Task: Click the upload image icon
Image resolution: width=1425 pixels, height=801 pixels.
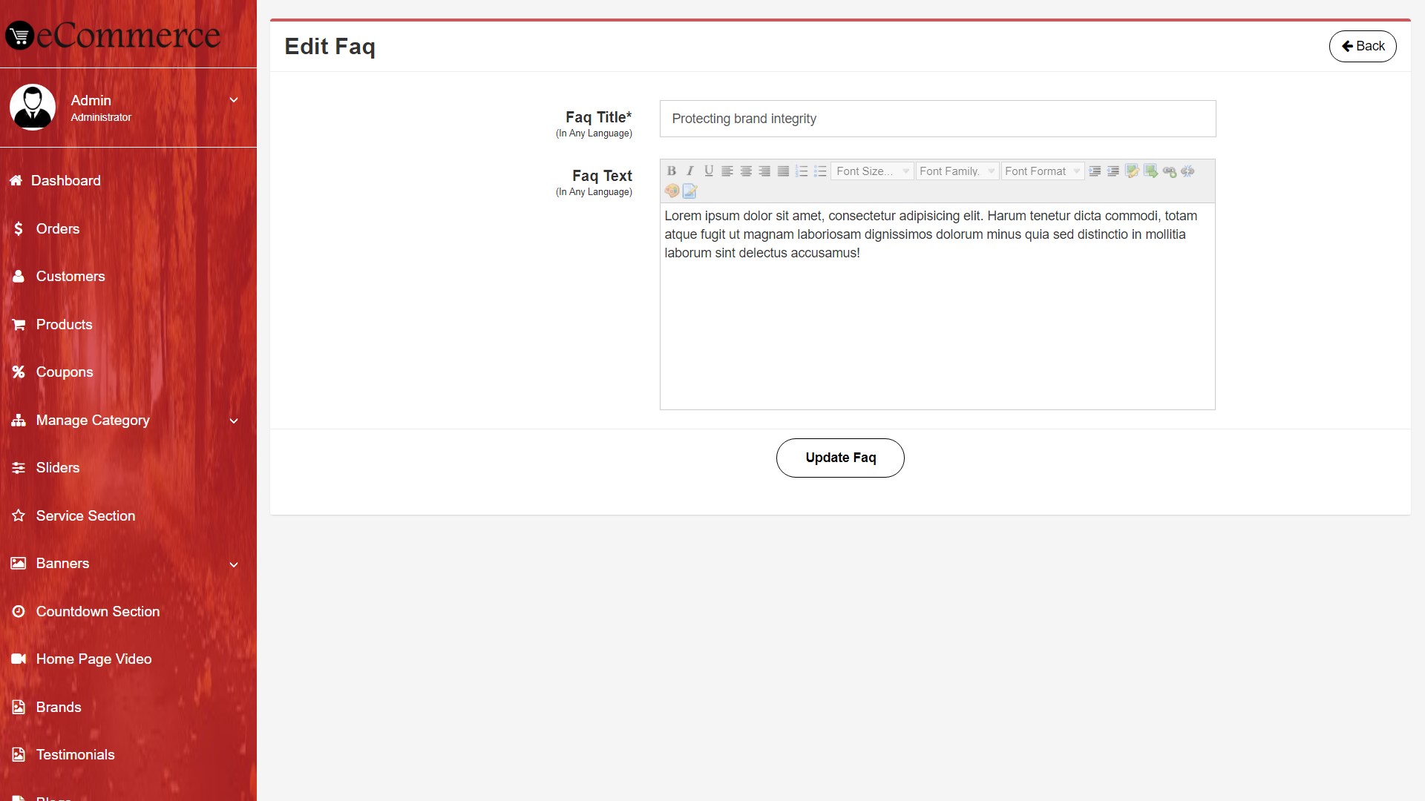Action: point(1150,171)
